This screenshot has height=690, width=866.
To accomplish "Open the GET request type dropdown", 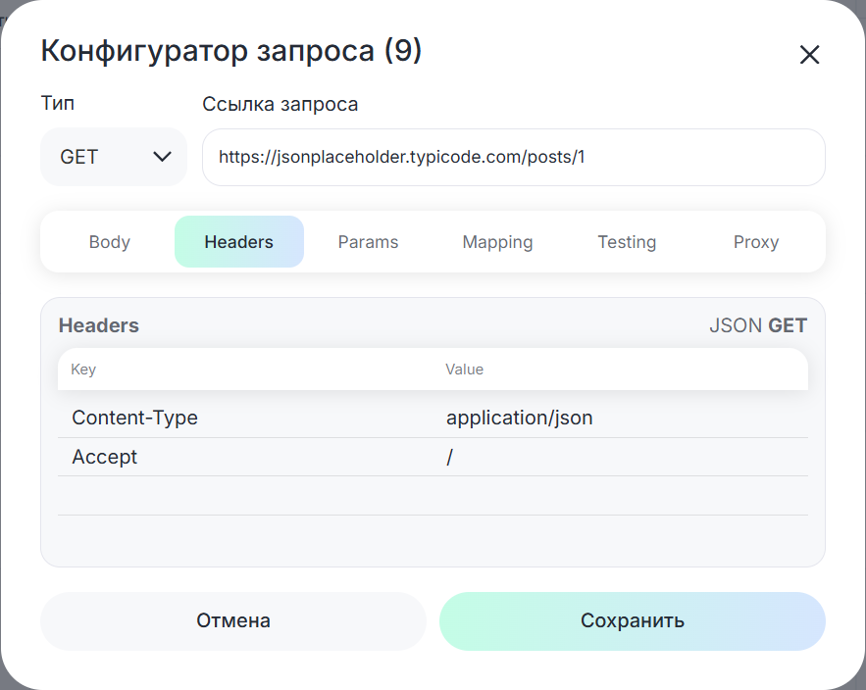I will pyautogui.click(x=114, y=157).
